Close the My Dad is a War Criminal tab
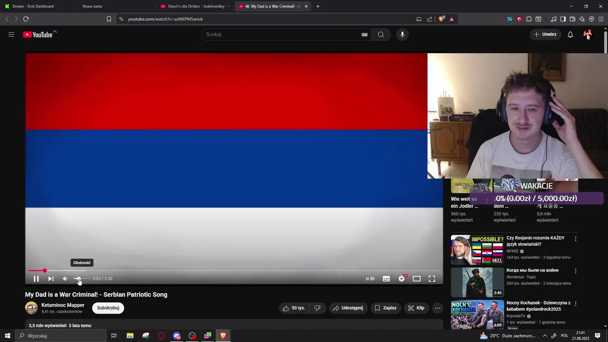Screen dimensions: 608x342 tap(306, 6)
